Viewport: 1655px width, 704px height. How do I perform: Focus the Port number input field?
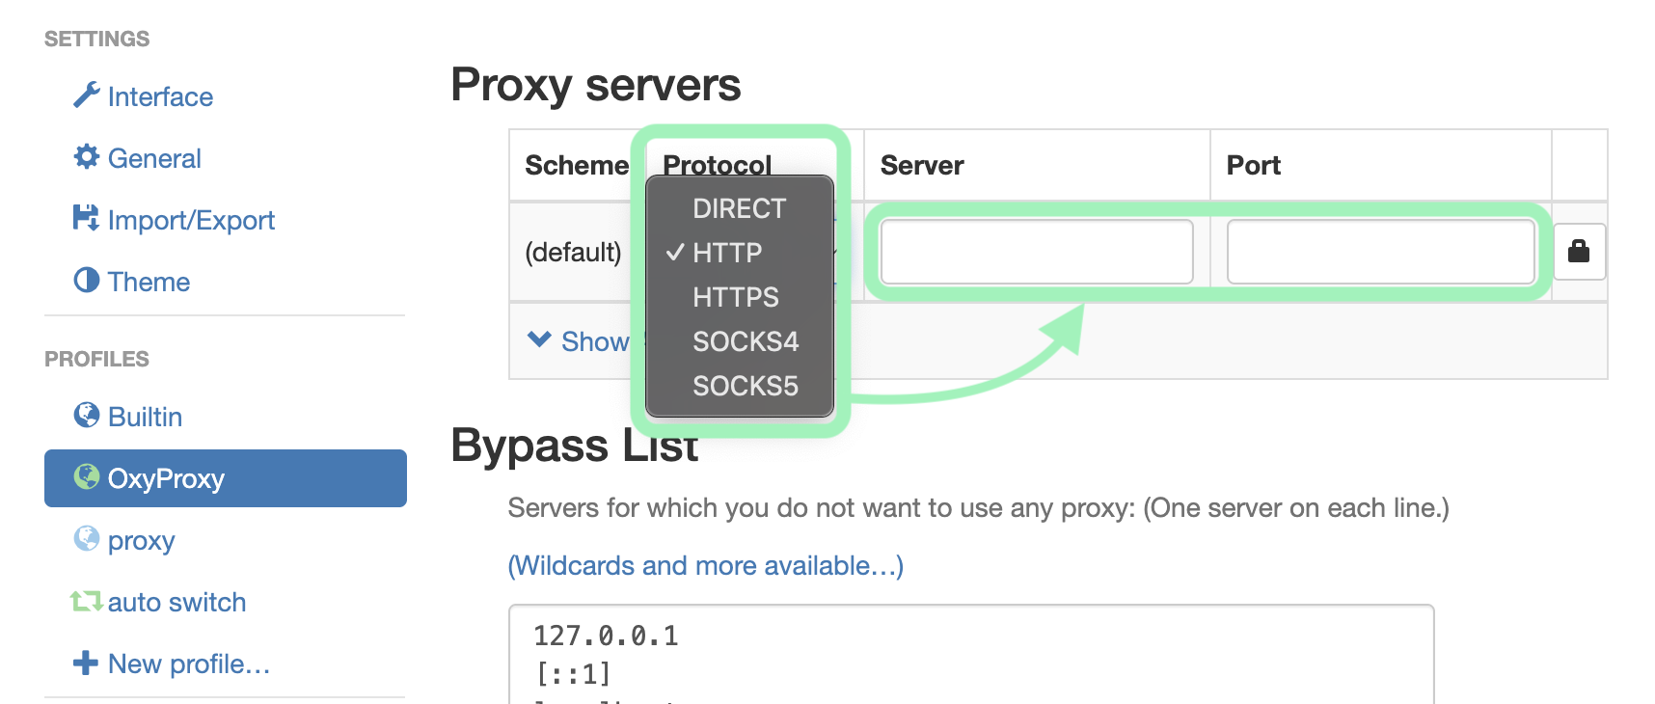[1380, 252]
